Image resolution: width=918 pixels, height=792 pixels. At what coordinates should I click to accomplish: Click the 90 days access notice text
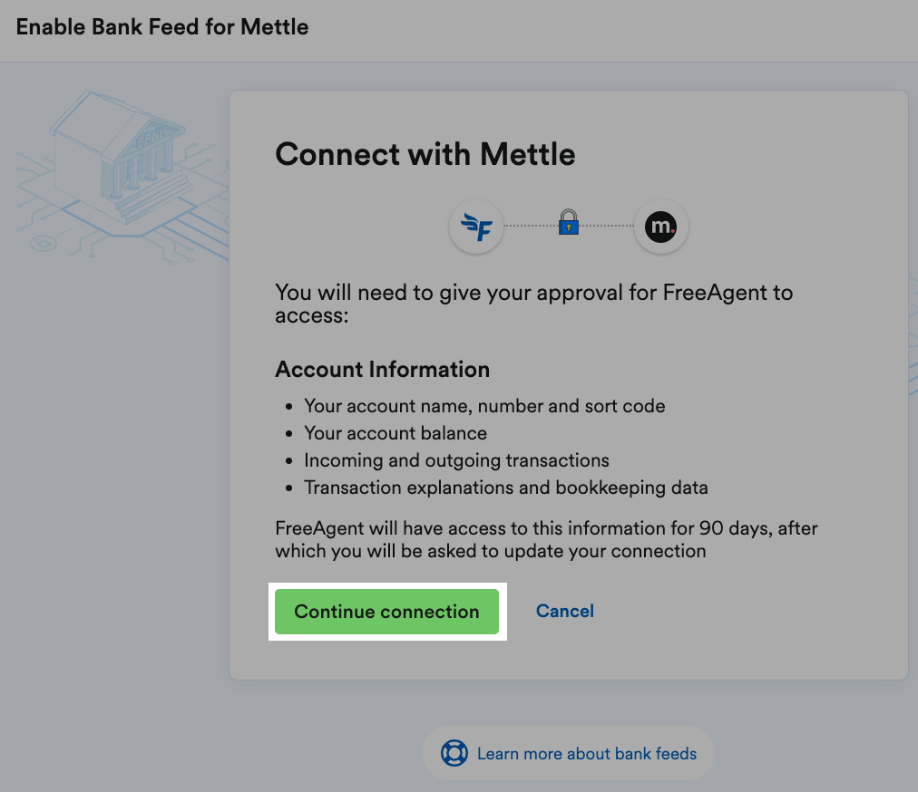[545, 540]
